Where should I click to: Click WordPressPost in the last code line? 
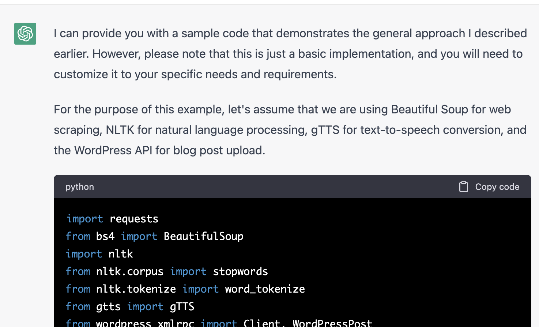332,323
